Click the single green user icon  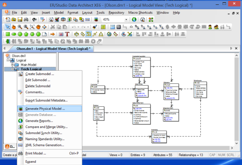click(210, 27)
